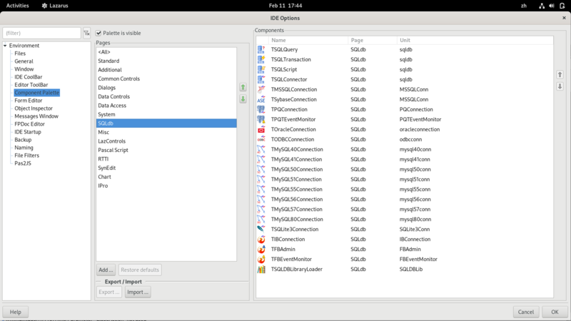Select Form Editor tree item

pos(29,101)
